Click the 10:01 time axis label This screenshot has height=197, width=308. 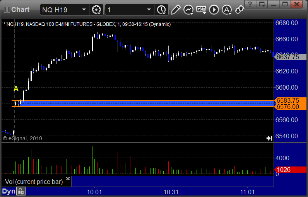94,192
